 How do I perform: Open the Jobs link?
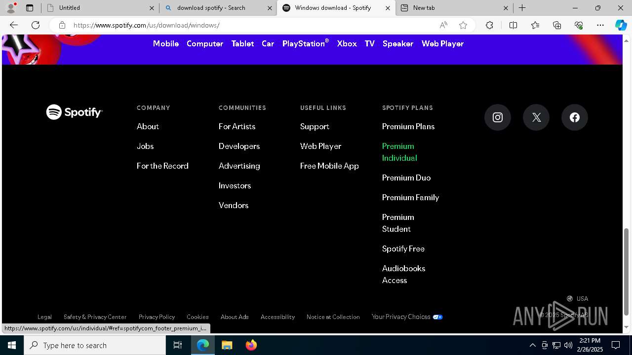coord(145,146)
